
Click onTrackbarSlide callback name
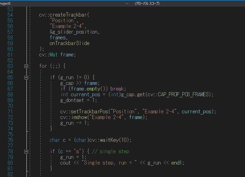click(69, 43)
